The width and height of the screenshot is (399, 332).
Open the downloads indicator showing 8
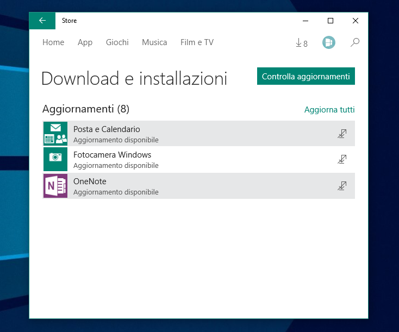point(302,43)
